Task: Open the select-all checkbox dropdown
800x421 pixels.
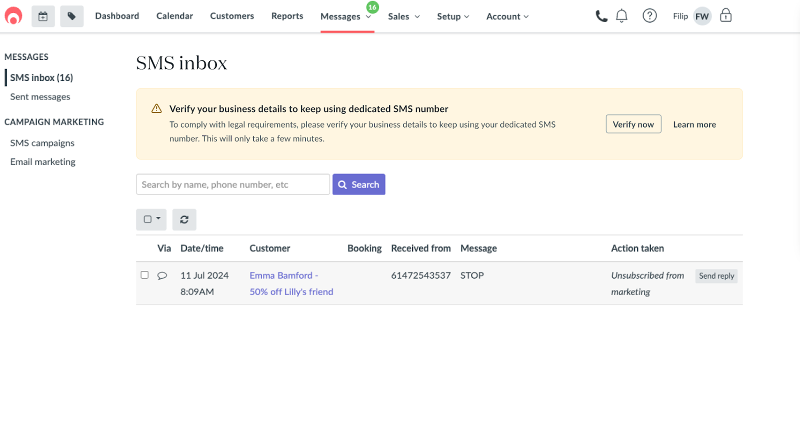Action: click(x=151, y=219)
